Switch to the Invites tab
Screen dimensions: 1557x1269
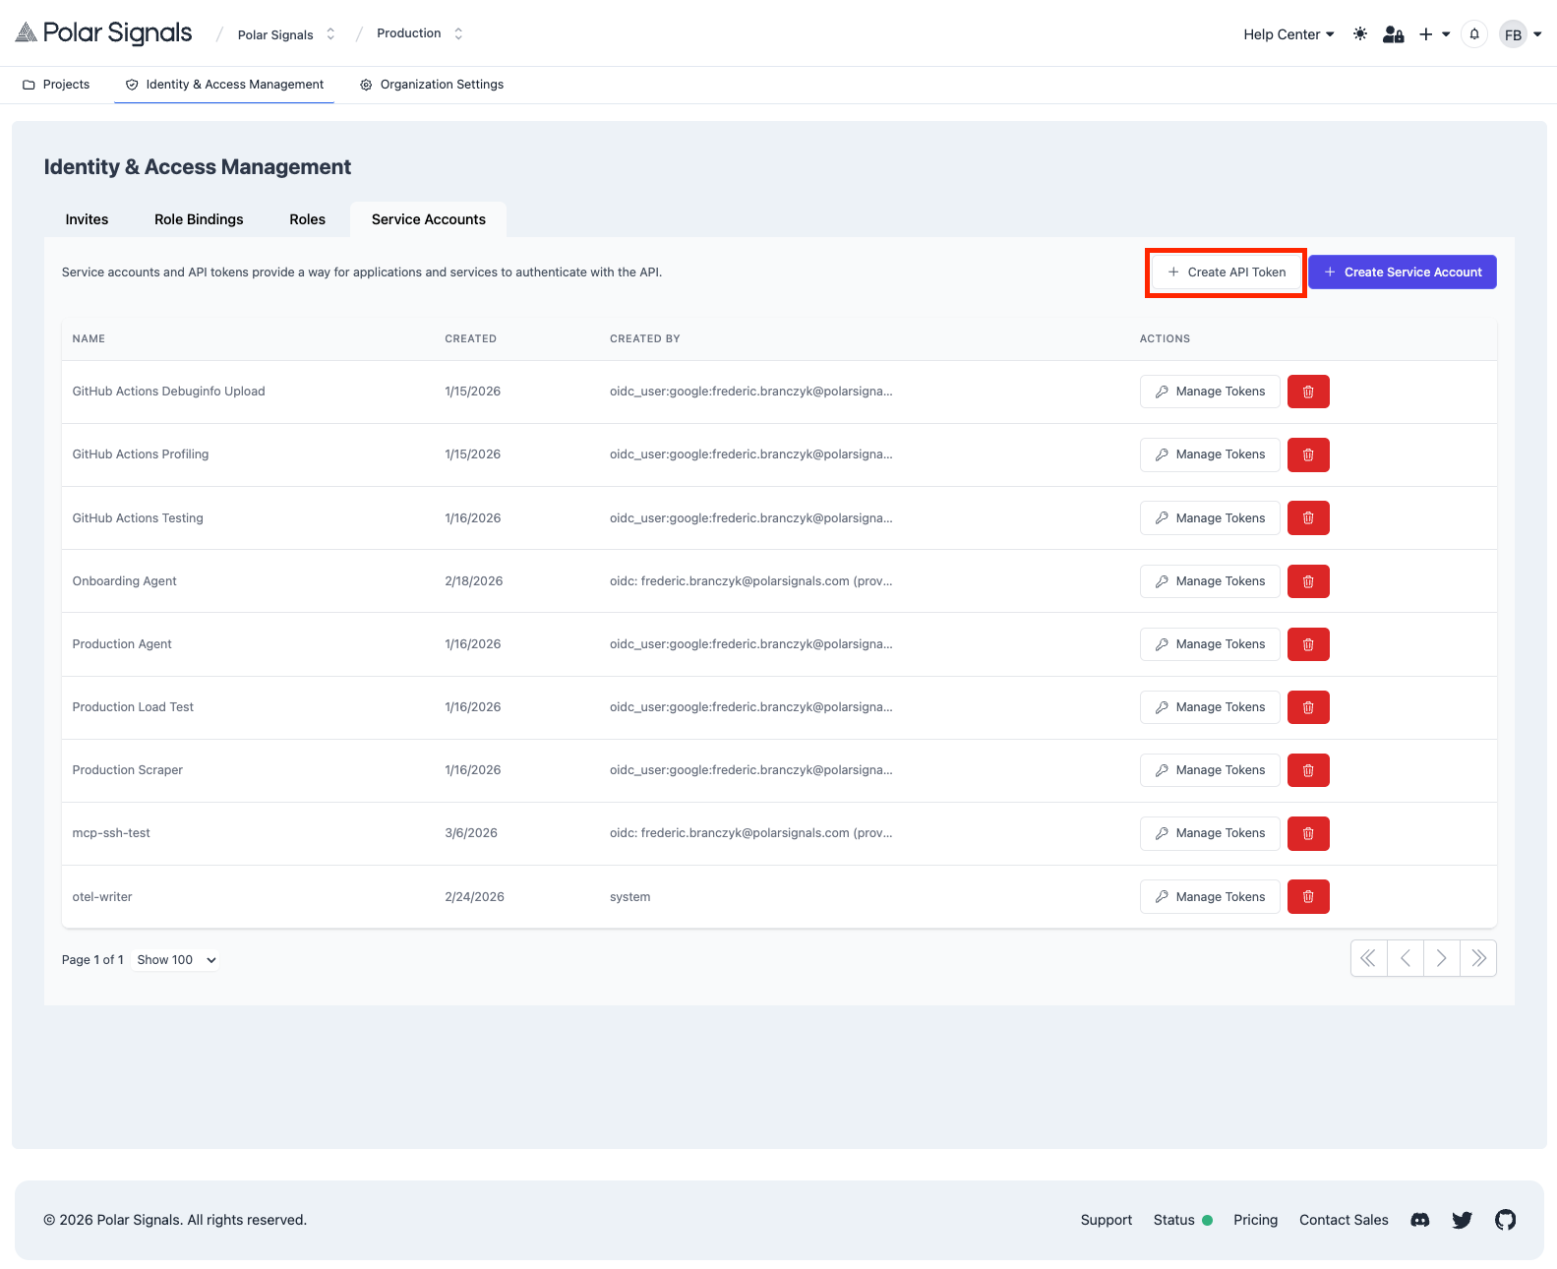[87, 219]
